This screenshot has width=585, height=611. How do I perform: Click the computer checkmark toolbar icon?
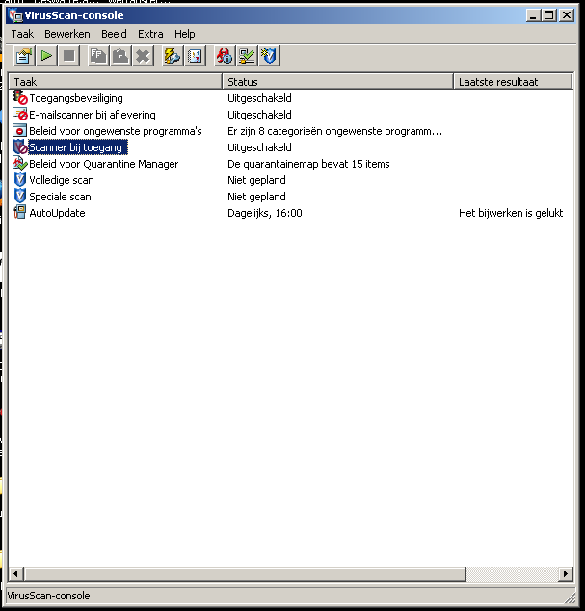click(x=247, y=56)
